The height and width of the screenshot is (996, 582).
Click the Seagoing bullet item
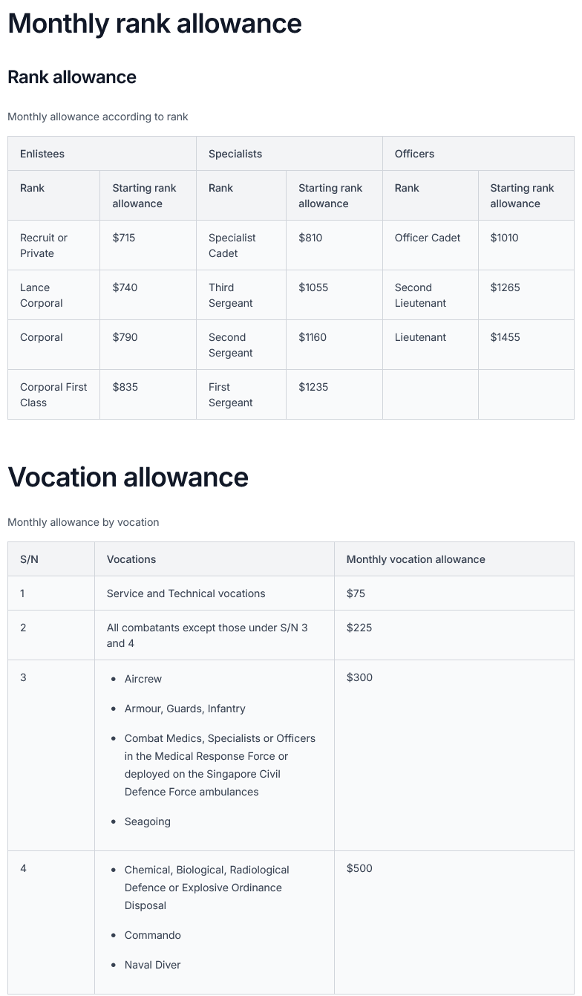click(148, 821)
